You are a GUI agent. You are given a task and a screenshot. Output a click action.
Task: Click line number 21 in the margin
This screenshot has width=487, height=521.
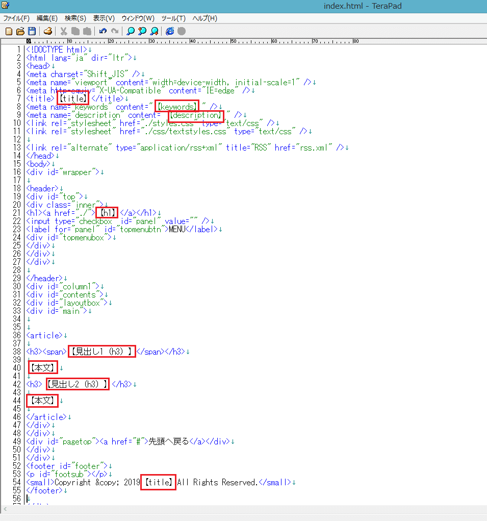[x=17, y=213]
